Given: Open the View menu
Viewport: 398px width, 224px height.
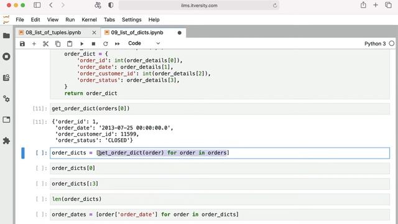Looking at the screenshot, I should point(52,19).
